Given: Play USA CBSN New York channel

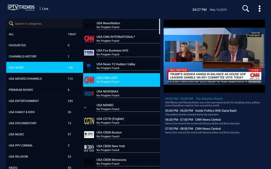Looking at the screenshot, I should [121, 148].
